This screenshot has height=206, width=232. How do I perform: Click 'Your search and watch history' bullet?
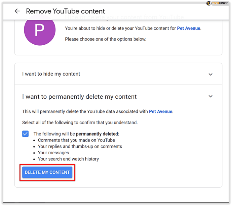click(x=68, y=159)
